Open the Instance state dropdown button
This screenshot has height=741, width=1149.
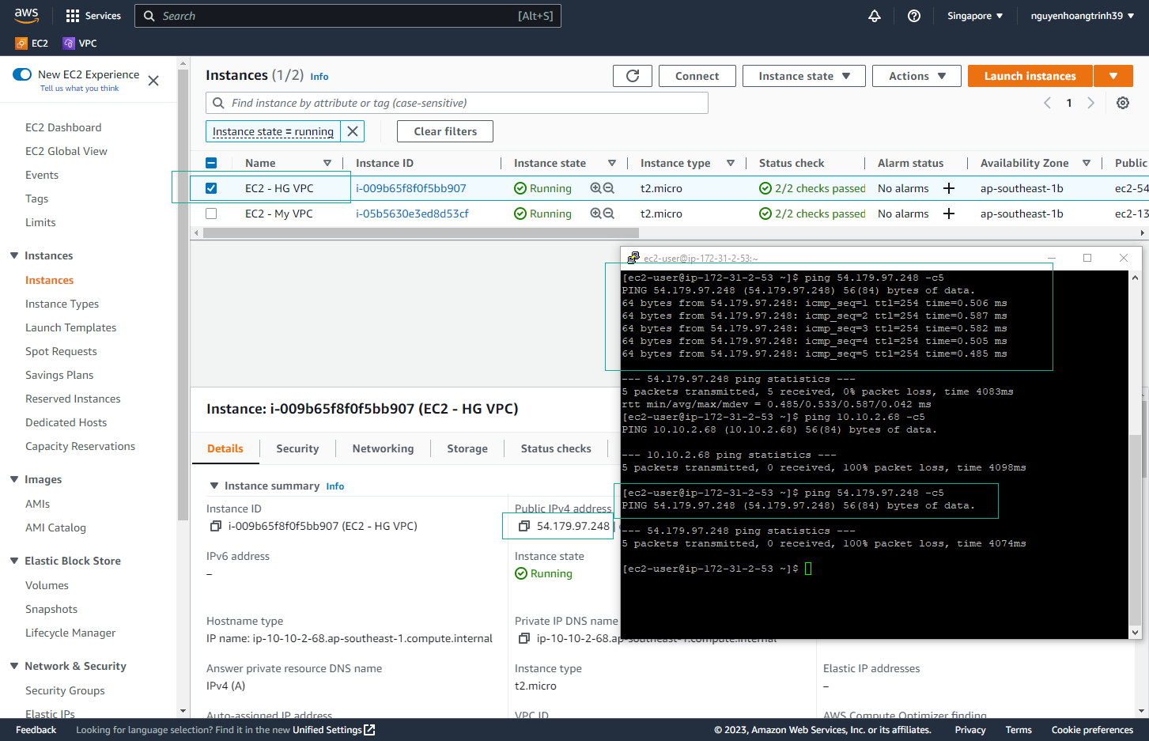[804, 76]
